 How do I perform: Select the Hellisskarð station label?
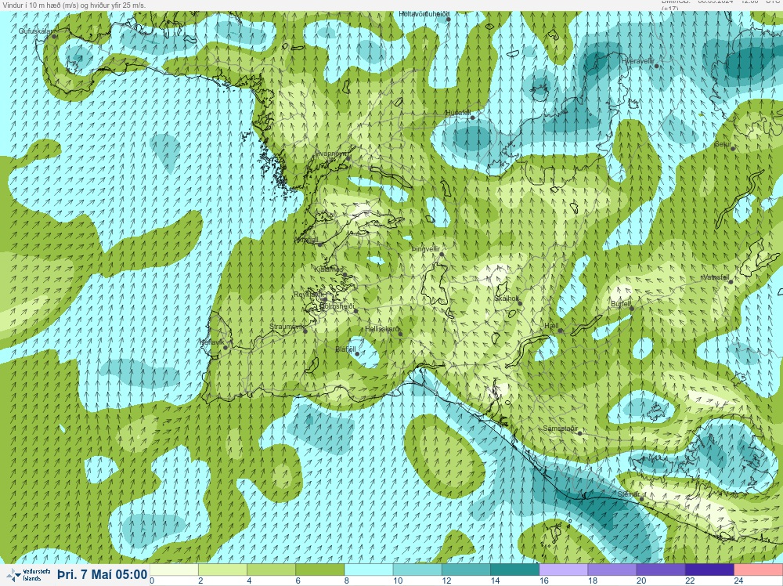(x=382, y=329)
